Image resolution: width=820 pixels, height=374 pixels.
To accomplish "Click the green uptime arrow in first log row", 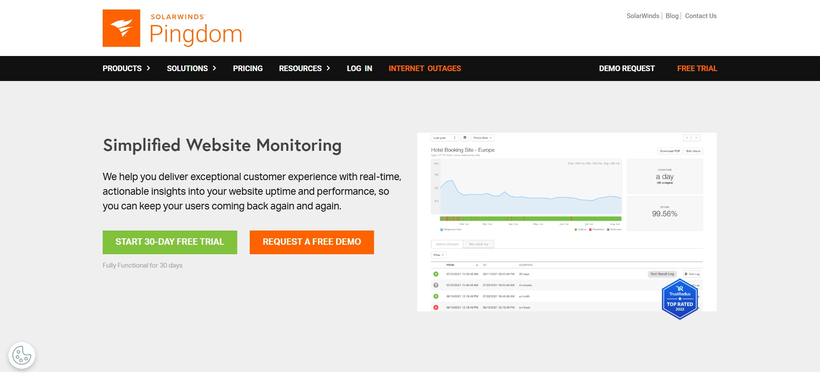I will point(436,274).
